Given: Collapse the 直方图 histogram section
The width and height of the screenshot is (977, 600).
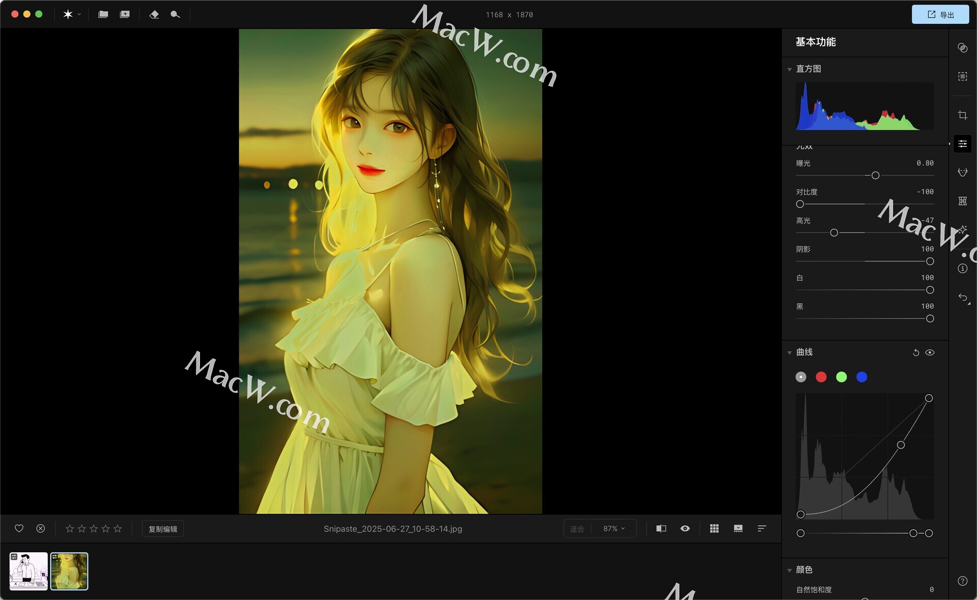Looking at the screenshot, I should pyautogui.click(x=789, y=69).
